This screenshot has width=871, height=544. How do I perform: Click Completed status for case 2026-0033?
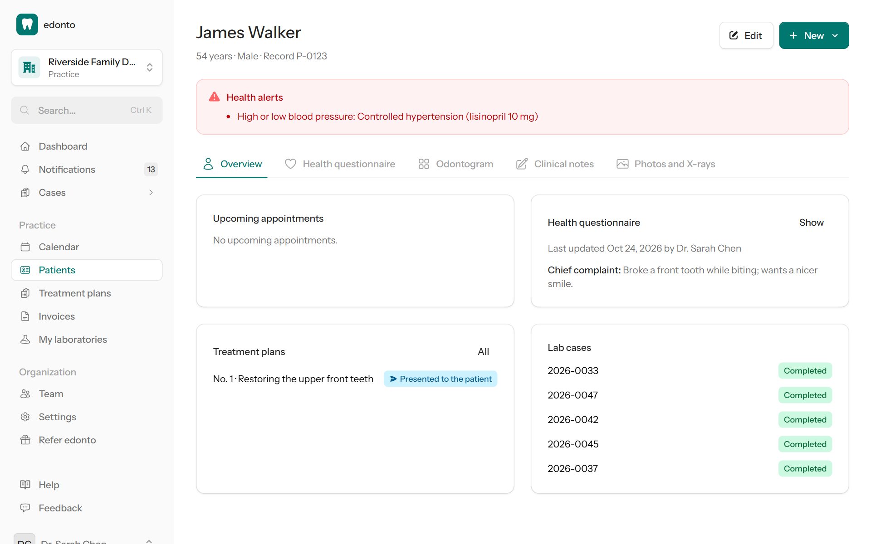click(x=805, y=371)
